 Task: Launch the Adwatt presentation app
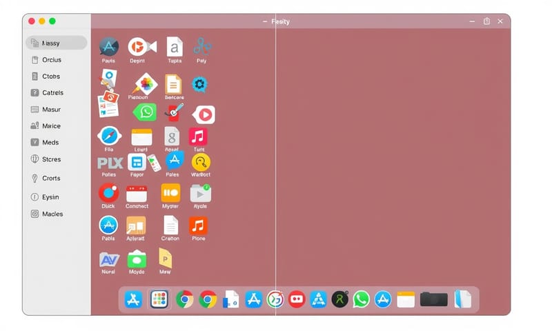(136, 225)
